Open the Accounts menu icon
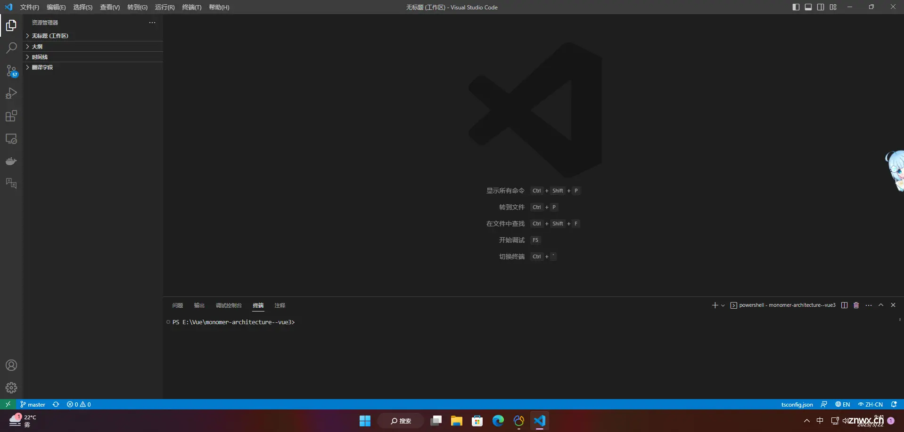Viewport: 904px width, 432px height. (11, 365)
